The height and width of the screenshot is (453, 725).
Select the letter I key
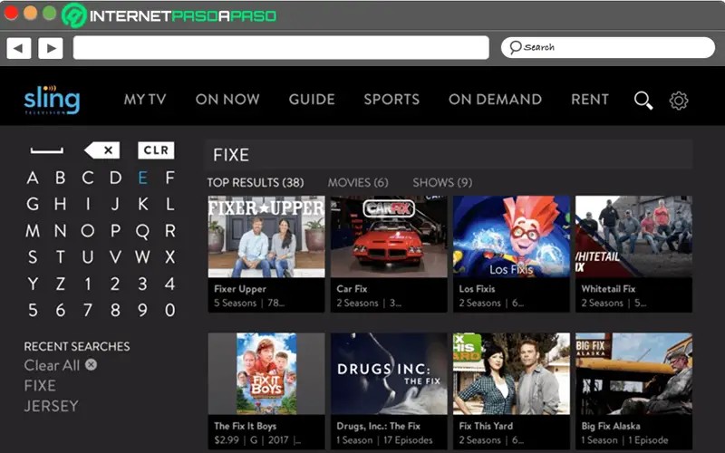88,204
